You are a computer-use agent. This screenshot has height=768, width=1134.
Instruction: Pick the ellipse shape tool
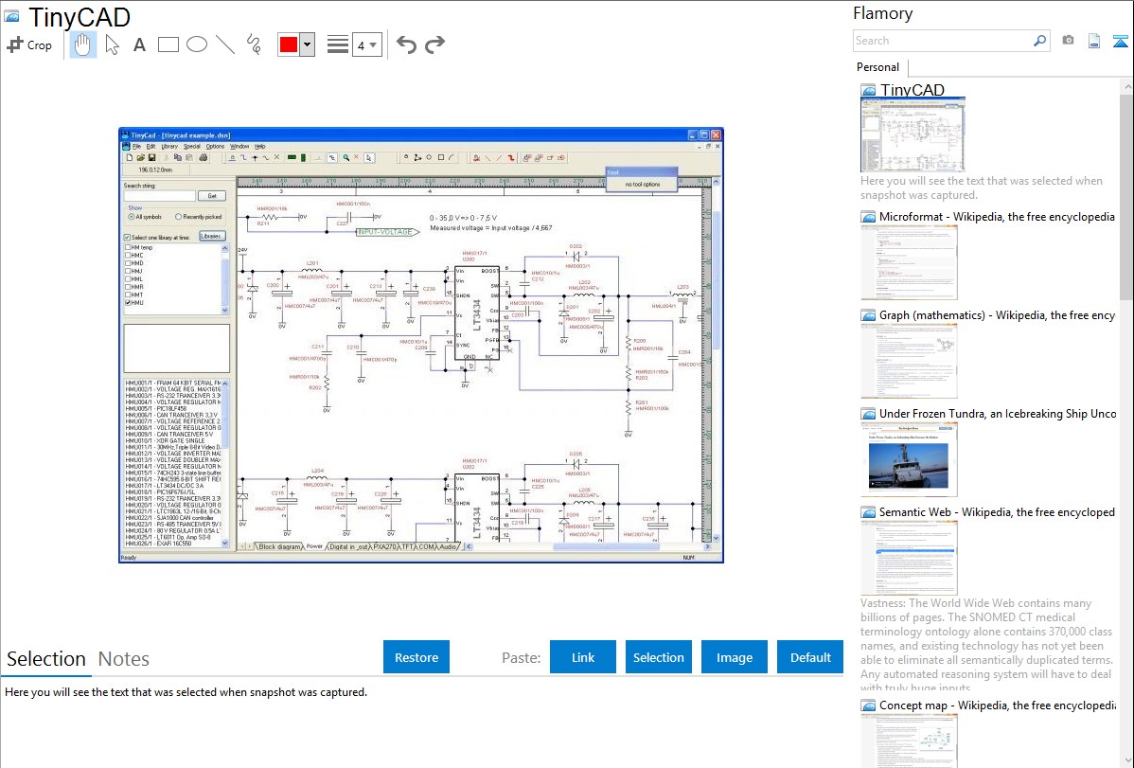(196, 45)
